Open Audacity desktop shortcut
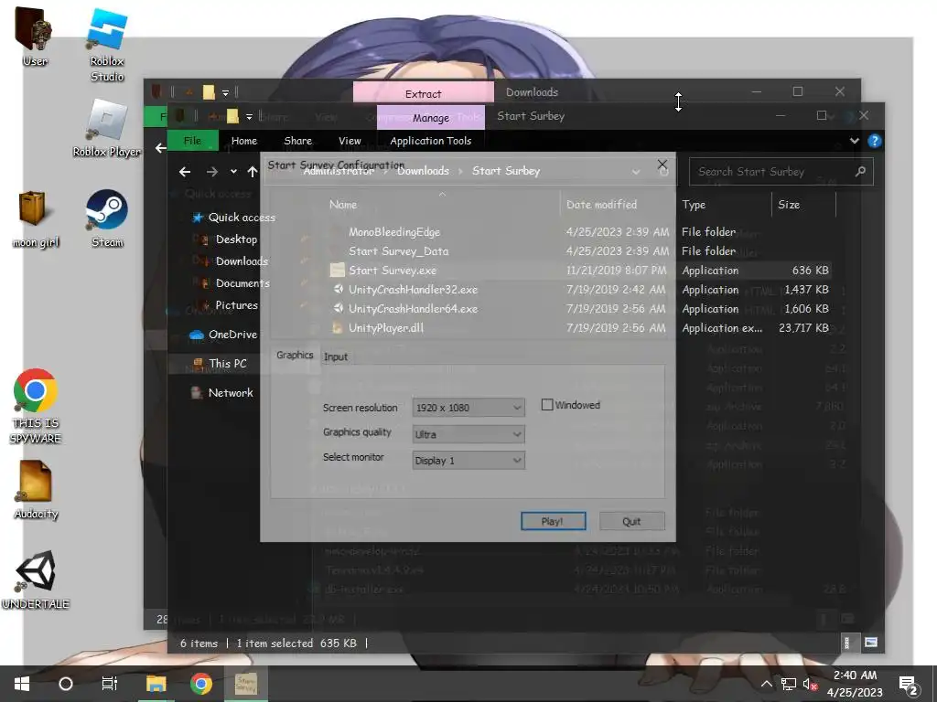937x702 pixels. click(x=36, y=490)
